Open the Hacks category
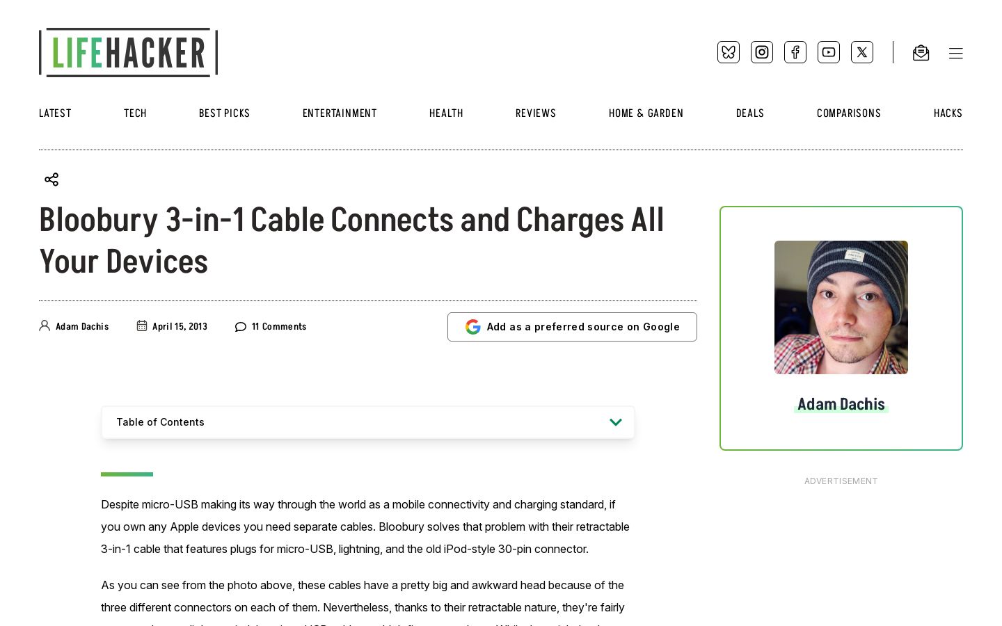The image size is (1002, 626). click(948, 113)
